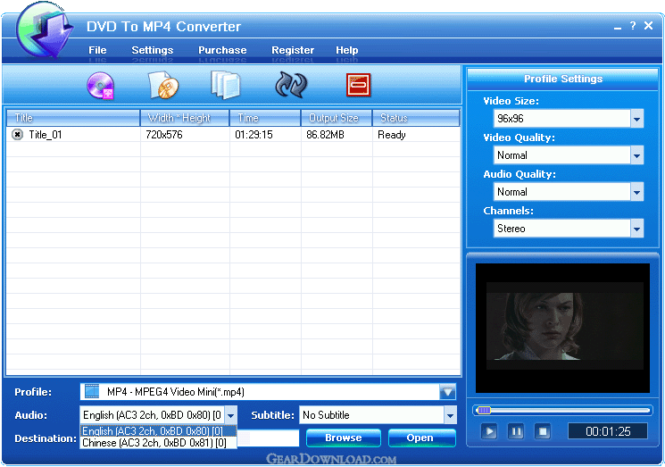Image resolution: width=665 pixels, height=467 pixels.
Task: Click the Destination path field
Action: (268, 438)
